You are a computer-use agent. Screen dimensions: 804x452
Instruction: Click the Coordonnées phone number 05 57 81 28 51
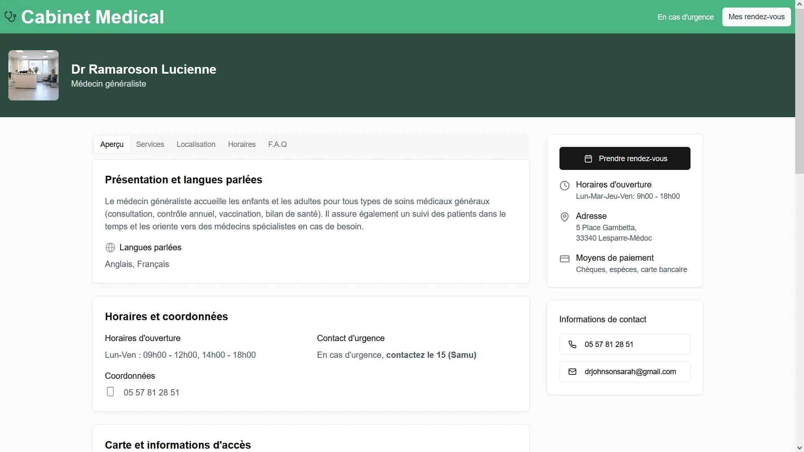click(151, 393)
